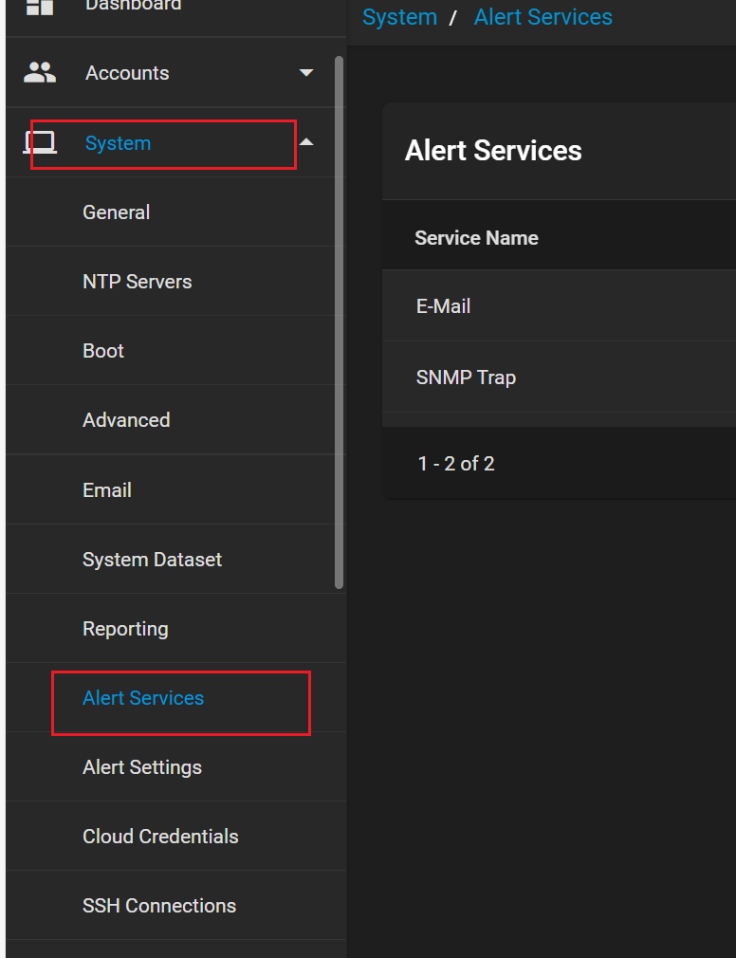Open the General settings page

coord(117,212)
